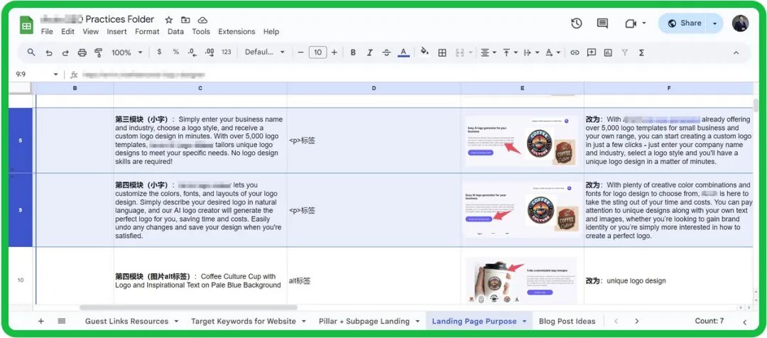767x338 pixels.
Task: Open the fill color picker
Action: tap(425, 53)
